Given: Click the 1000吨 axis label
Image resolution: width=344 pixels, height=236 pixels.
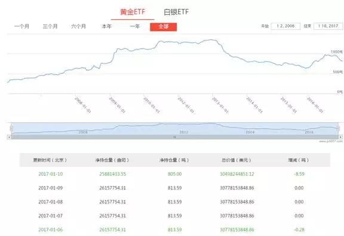Looking at the screenshot, I should tap(337, 52).
